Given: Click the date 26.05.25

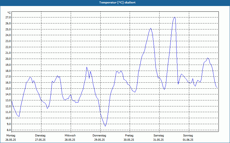Looking at the screenshot, I should tap(11, 140).
